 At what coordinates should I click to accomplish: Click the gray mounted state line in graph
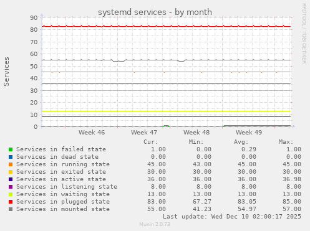coord(167,60)
